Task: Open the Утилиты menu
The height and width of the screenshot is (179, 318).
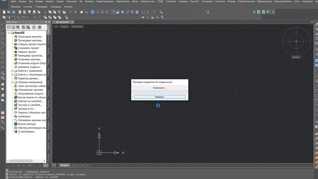Action: pos(68,6)
